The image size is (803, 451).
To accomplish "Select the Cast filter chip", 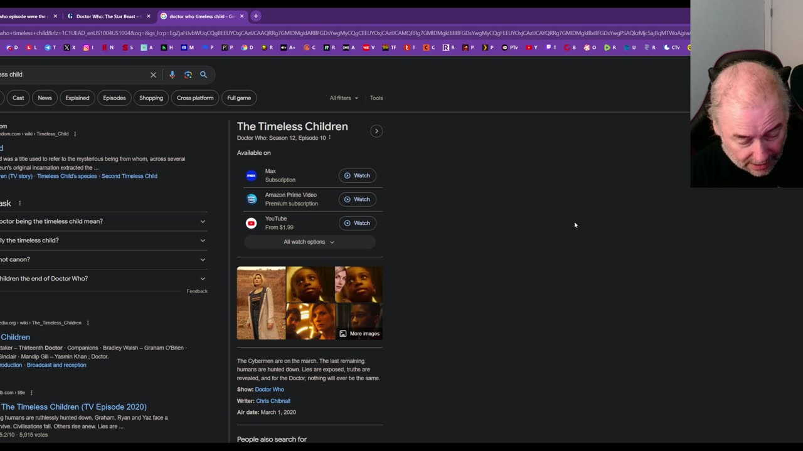I will click(18, 98).
